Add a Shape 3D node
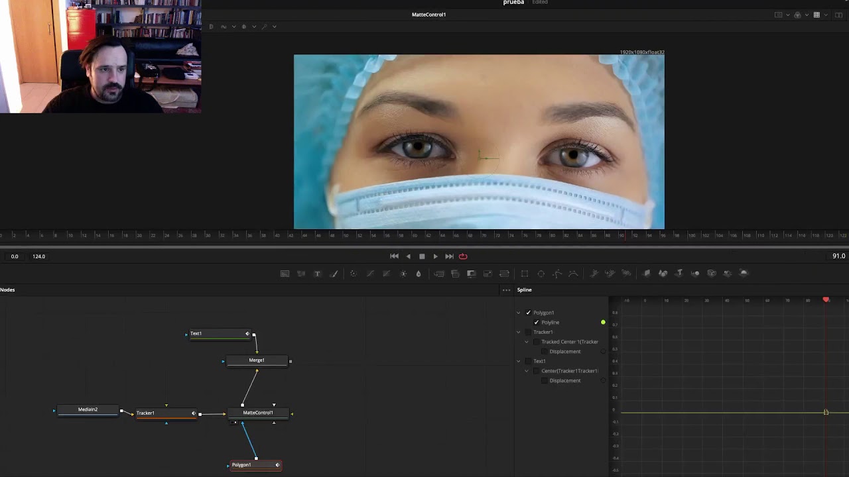This screenshot has height=477, width=849. pyautogui.click(x=663, y=274)
